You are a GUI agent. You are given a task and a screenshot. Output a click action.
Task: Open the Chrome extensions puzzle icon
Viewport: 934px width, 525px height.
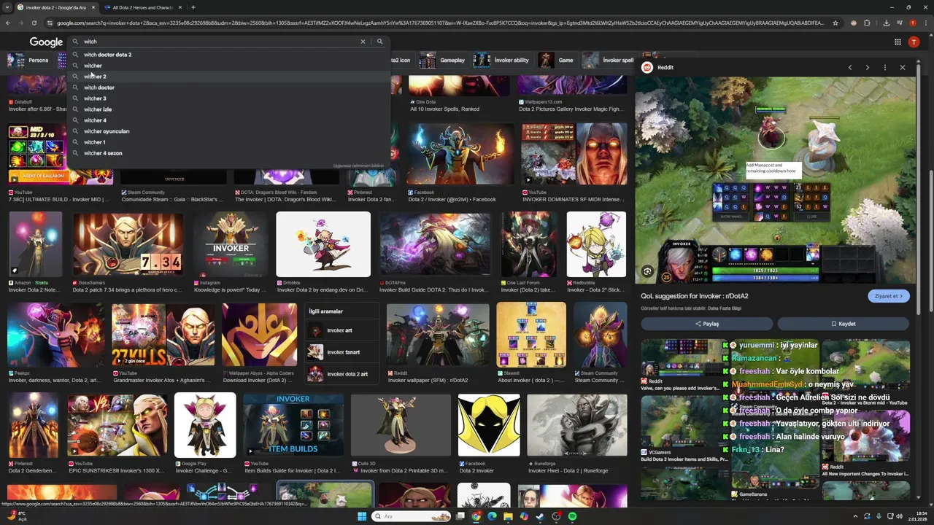pos(867,23)
